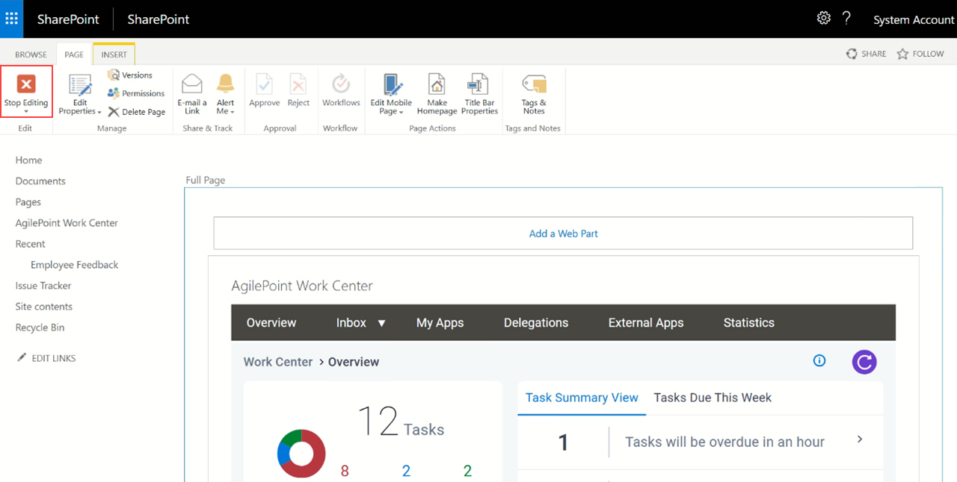Expand the Stop Editing dropdown arrow

(26, 112)
